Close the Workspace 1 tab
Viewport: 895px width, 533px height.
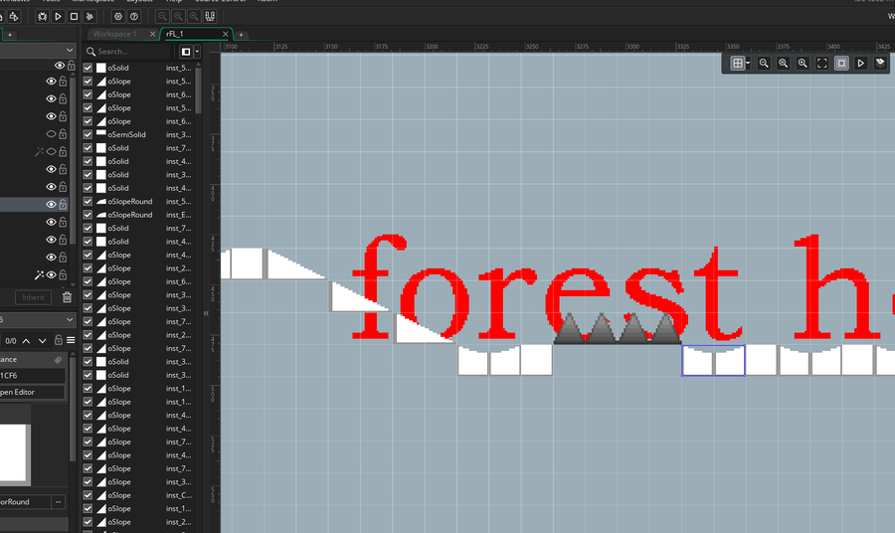point(152,34)
